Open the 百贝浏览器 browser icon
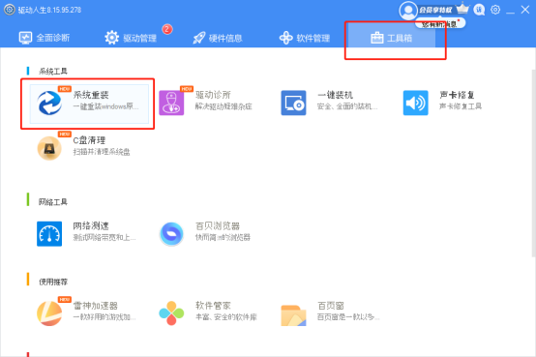Image resolution: width=536 pixels, height=357 pixels. pyautogui.click(x=171, y=234)
